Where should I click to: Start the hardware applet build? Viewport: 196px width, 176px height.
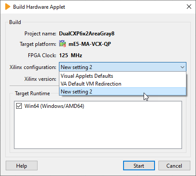coord(139,166)
